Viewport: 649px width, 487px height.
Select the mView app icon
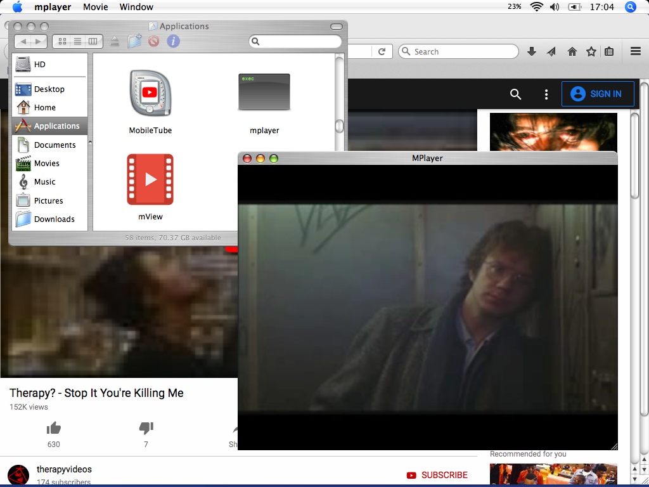click(x=150, y=179)
